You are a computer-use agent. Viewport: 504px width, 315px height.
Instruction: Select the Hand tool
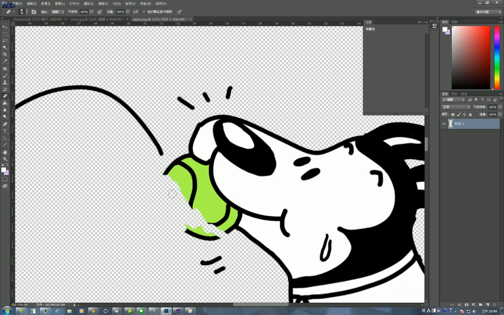(x=5, y=152)
